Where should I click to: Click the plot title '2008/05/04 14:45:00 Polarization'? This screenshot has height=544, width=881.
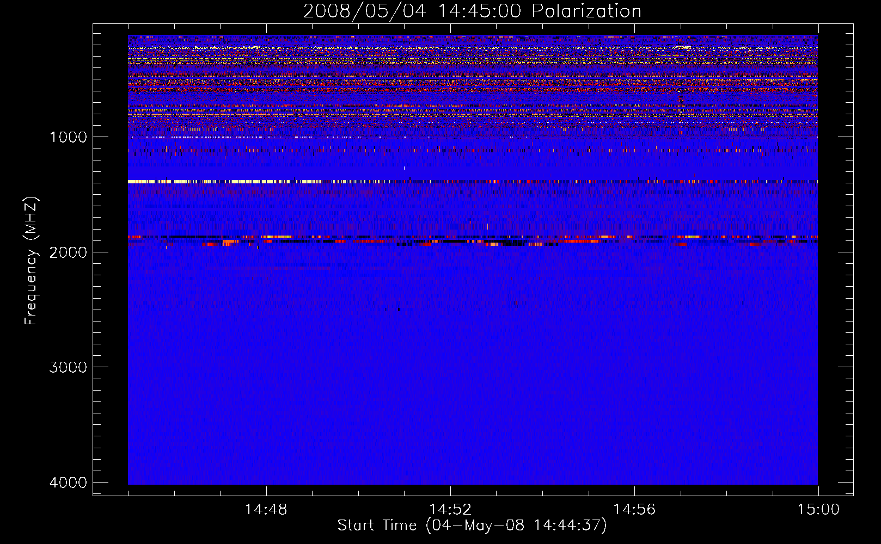tap(472, 11)
